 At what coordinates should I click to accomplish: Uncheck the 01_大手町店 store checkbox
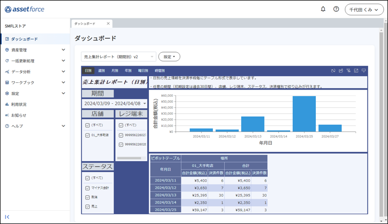(x=88, y=136)
